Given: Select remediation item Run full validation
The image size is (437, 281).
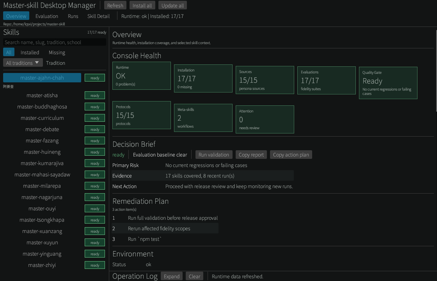Looking at the screenshot, I should [165, 218].
